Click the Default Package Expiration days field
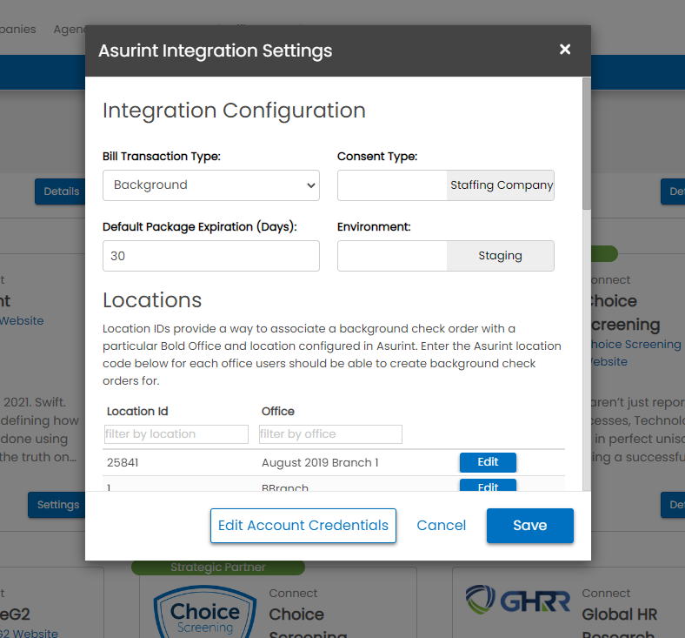 (x=211, y=256)
